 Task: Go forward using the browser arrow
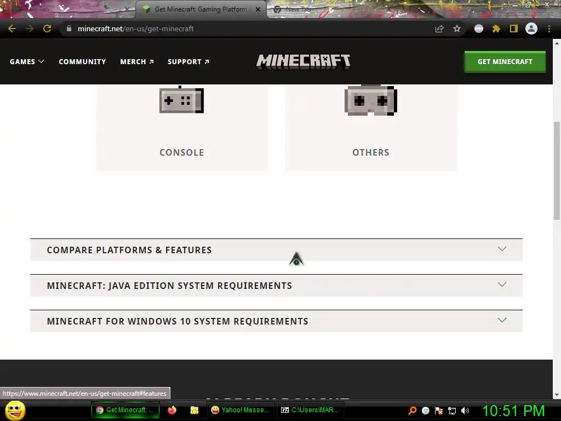(x=30, y=29)
